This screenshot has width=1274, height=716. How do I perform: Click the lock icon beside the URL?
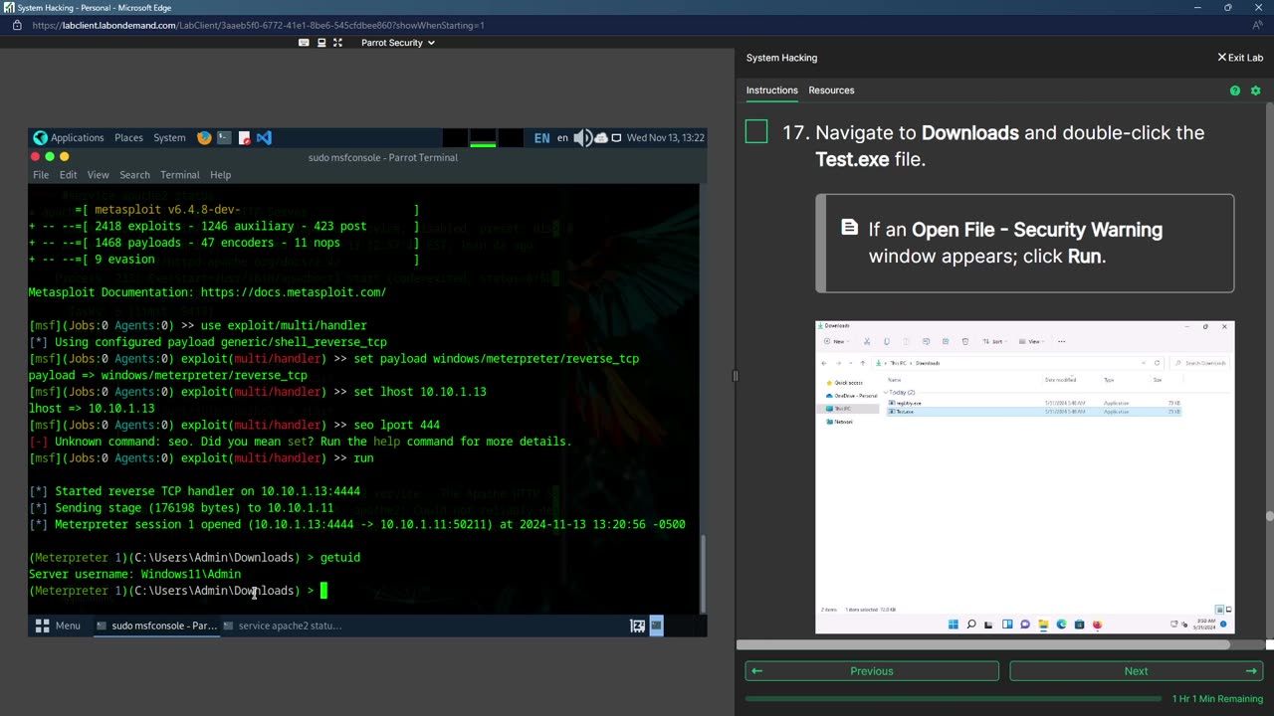(17, 25)
